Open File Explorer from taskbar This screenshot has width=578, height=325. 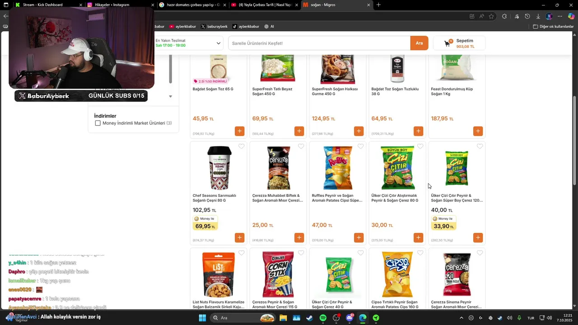click(x=283, y=318)
